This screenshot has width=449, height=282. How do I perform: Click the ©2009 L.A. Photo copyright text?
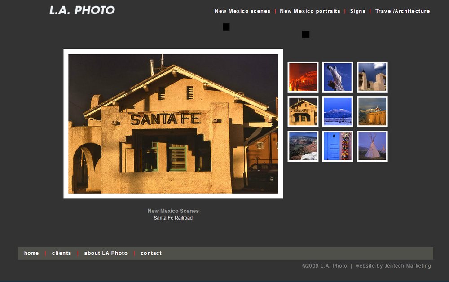pyautogui.click(x=325, y=266)
